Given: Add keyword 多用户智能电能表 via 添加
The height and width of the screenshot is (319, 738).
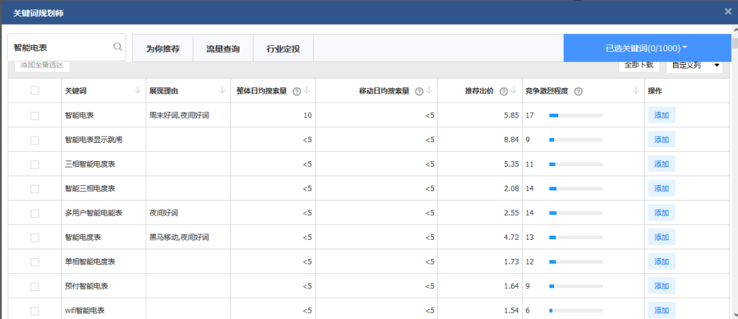Looking at the screenshot, I should click(x=661, y=212).
